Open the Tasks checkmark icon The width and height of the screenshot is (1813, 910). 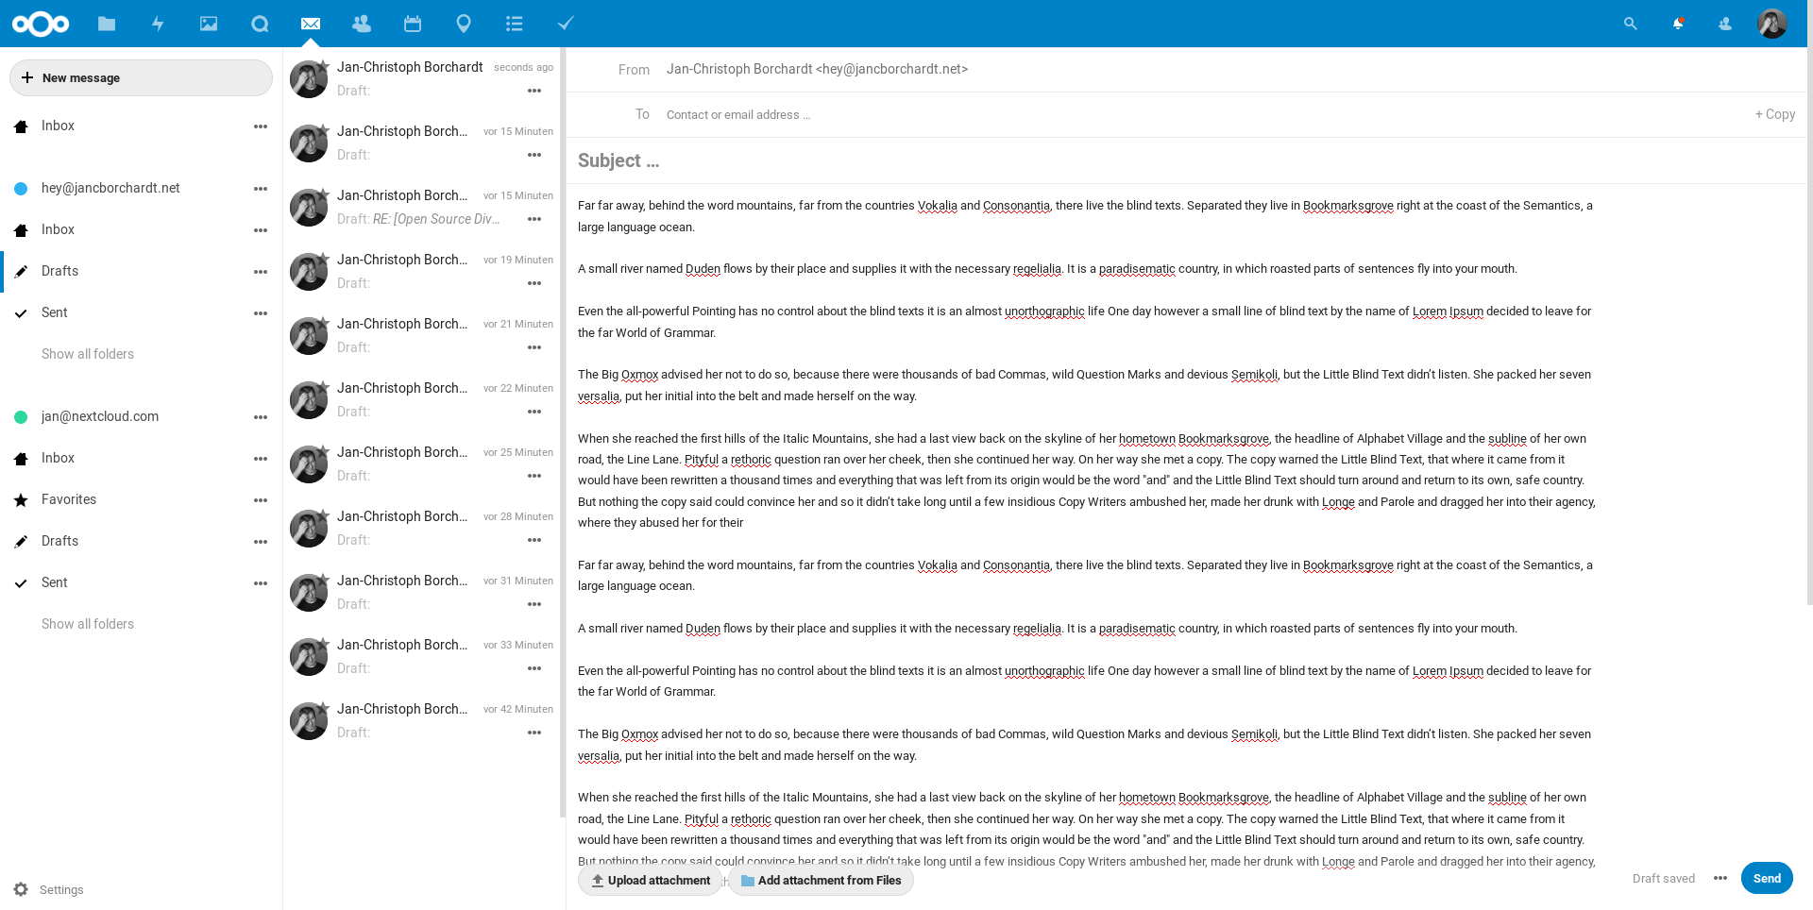pyautogui.click(x=566, y=24)
